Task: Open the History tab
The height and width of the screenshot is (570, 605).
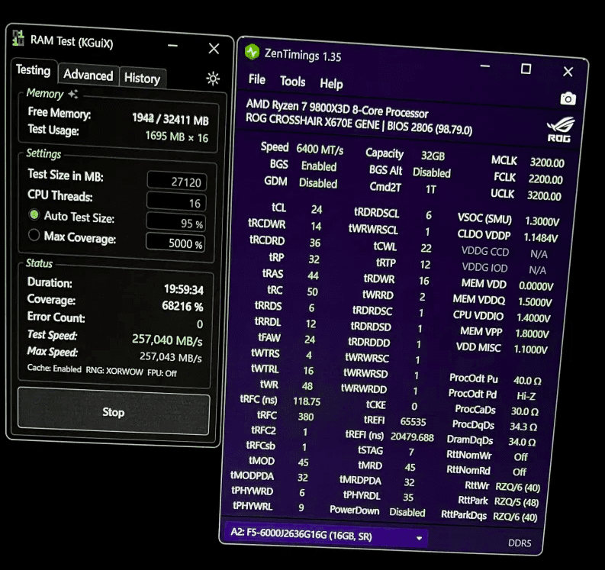Action: (142, 79)
